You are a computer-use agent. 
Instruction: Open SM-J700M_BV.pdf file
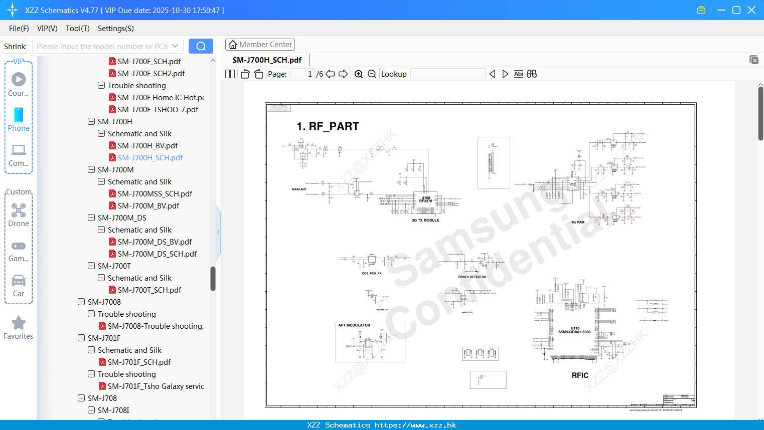click(x=148, y=206)
